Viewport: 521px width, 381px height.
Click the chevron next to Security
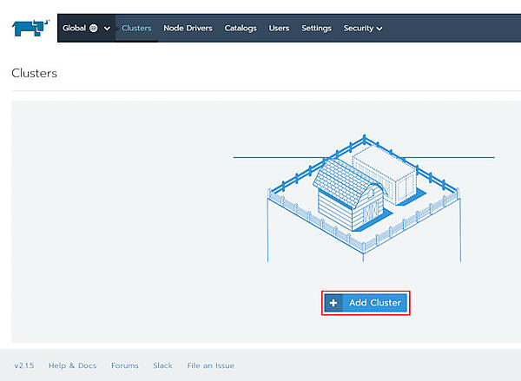click(380, 29)
